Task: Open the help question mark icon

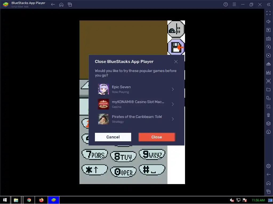Action: pyautogui.click(x=226, y=5)
